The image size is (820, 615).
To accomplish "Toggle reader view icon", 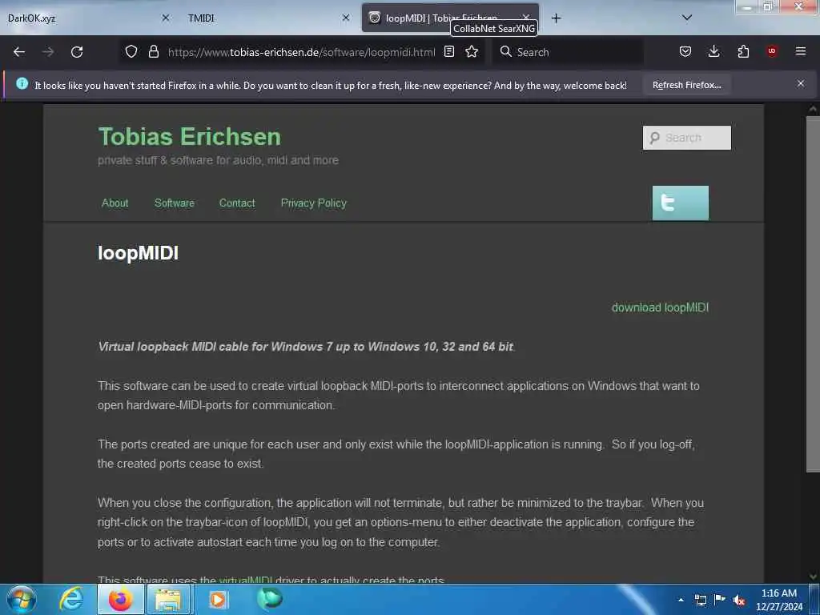I will pos(449,51).
